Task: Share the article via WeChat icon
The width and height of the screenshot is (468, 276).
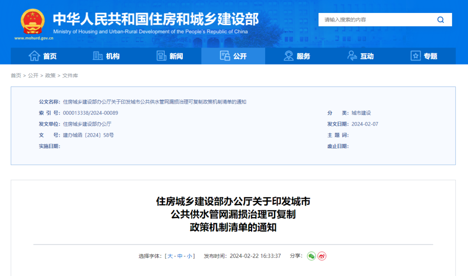Action: pyautogui.click(x=311, y=256)
